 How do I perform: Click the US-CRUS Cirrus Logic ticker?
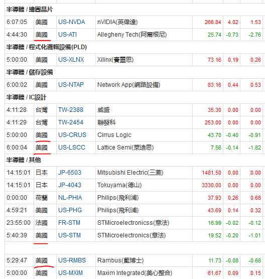(x=72, y=135)
